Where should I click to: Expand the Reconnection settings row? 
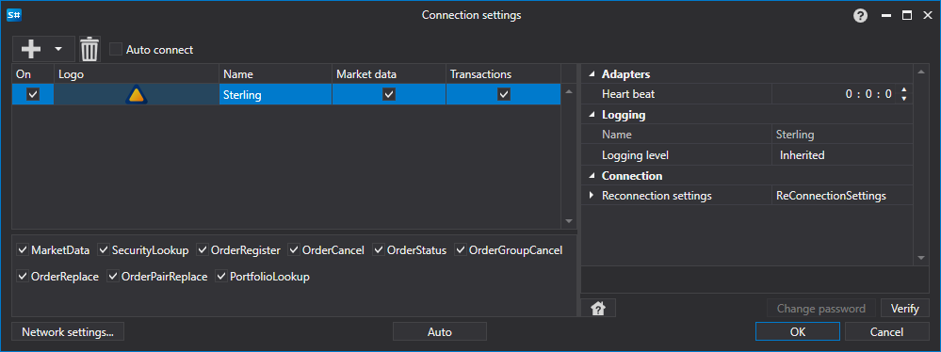click(592, 196)
